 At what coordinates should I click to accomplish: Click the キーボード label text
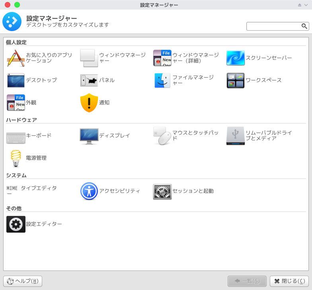tap(39, 135)
